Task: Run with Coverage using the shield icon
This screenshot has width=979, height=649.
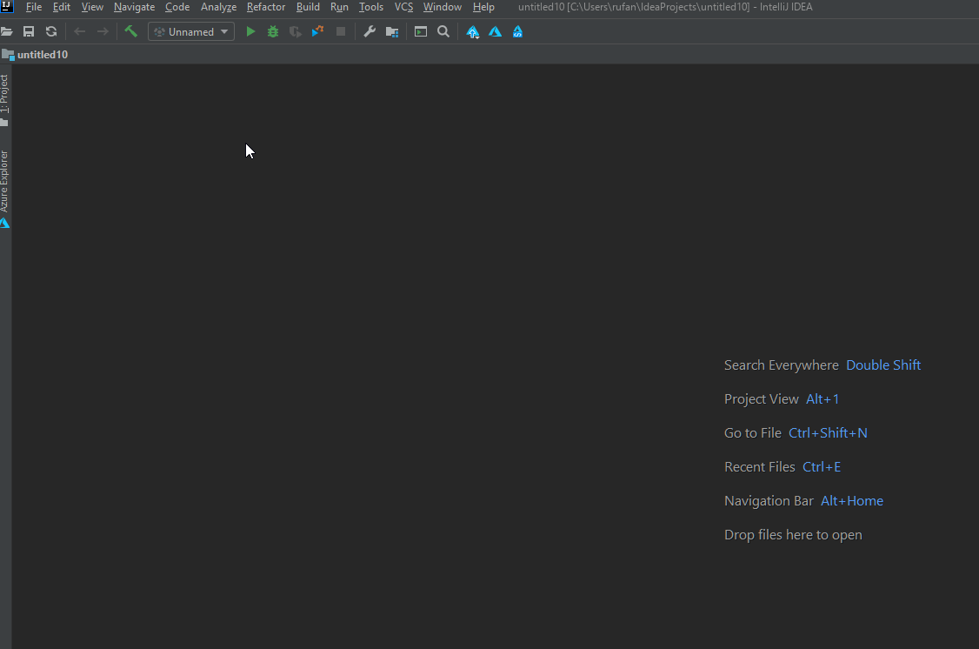Action: coord(294,31)
